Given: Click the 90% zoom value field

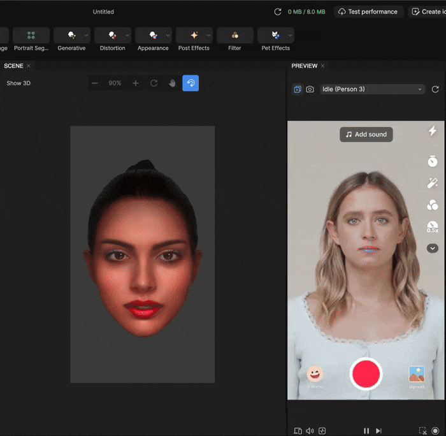Looking at the screenshot, I should click(x=115, y=83).
